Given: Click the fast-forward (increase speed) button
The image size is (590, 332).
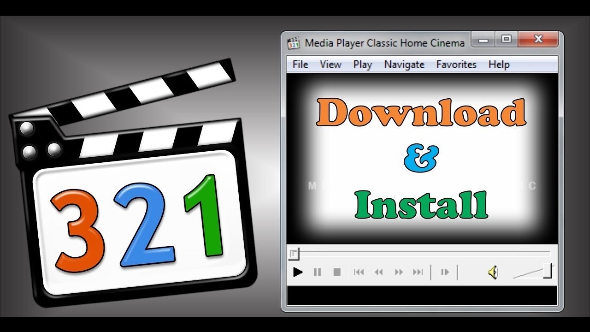Looking at the screenshot, I should [x=399, y=272].
